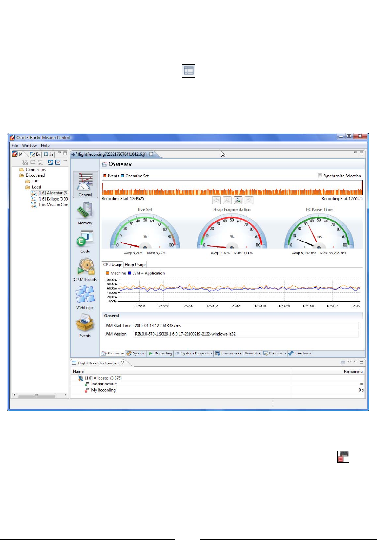Image resolution: width=377 pixels, height=544 pixels.
Task: Maximize the Flight Recorder Control view
Action: 361,362
